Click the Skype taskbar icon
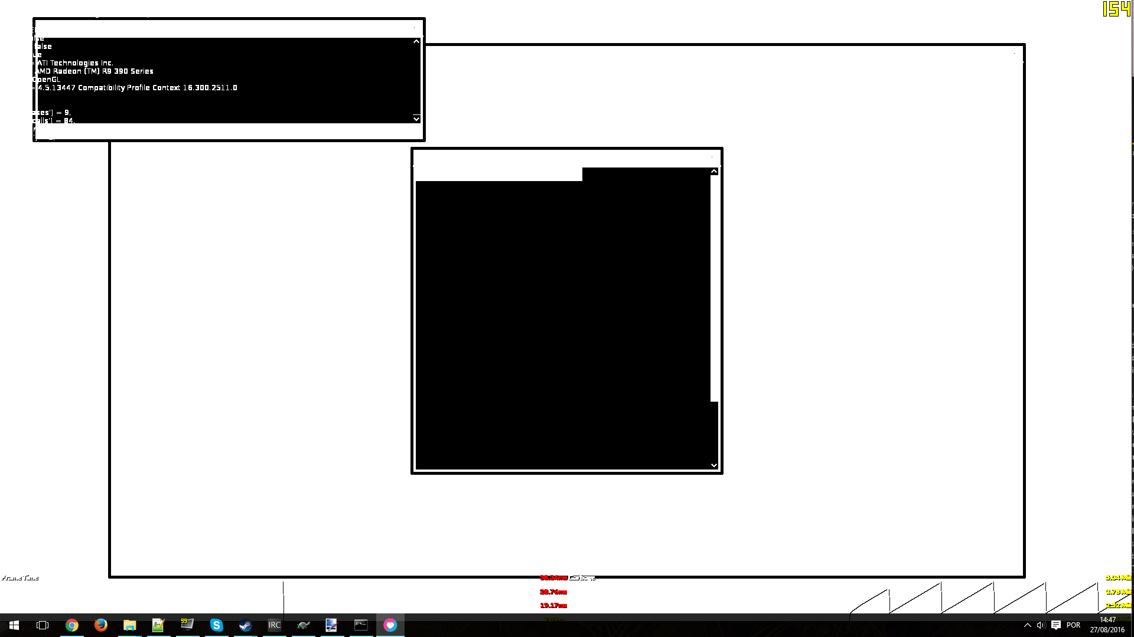 [217, 625]
